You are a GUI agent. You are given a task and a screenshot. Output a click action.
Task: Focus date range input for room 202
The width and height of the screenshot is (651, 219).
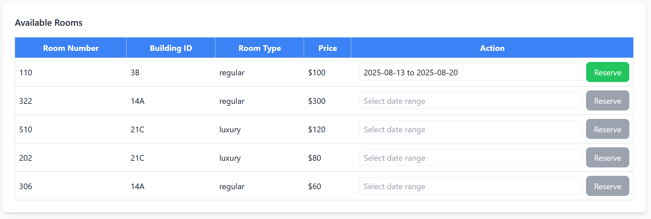470,158
